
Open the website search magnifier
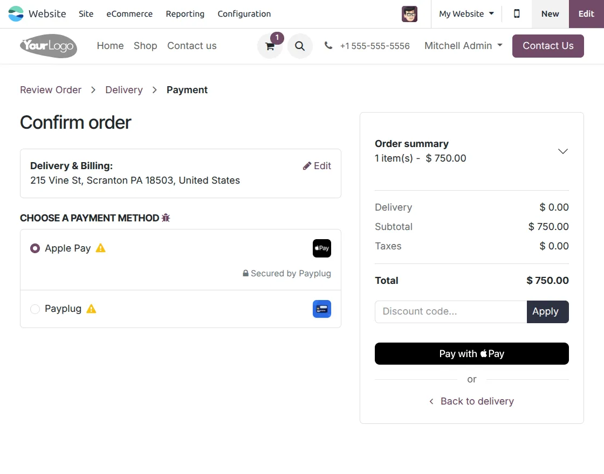point(300,46)
